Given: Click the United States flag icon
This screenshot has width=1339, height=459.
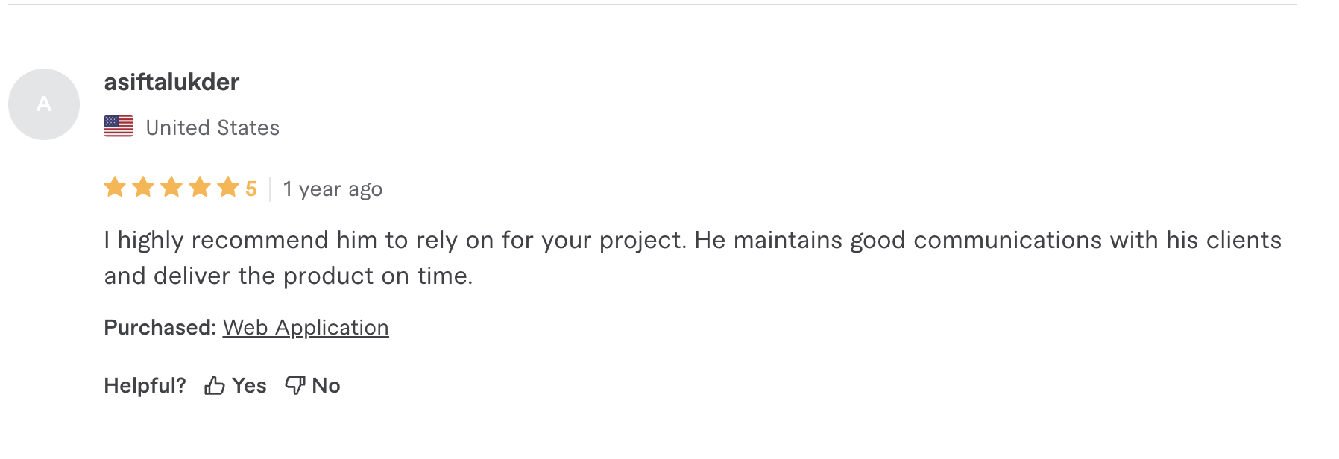Looking at the screenshot, I should [x=119, y=127].
